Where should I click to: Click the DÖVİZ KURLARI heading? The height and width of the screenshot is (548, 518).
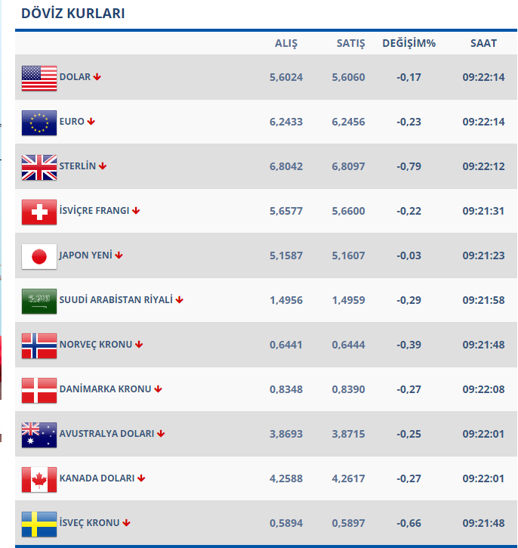(x=73, y=14)
